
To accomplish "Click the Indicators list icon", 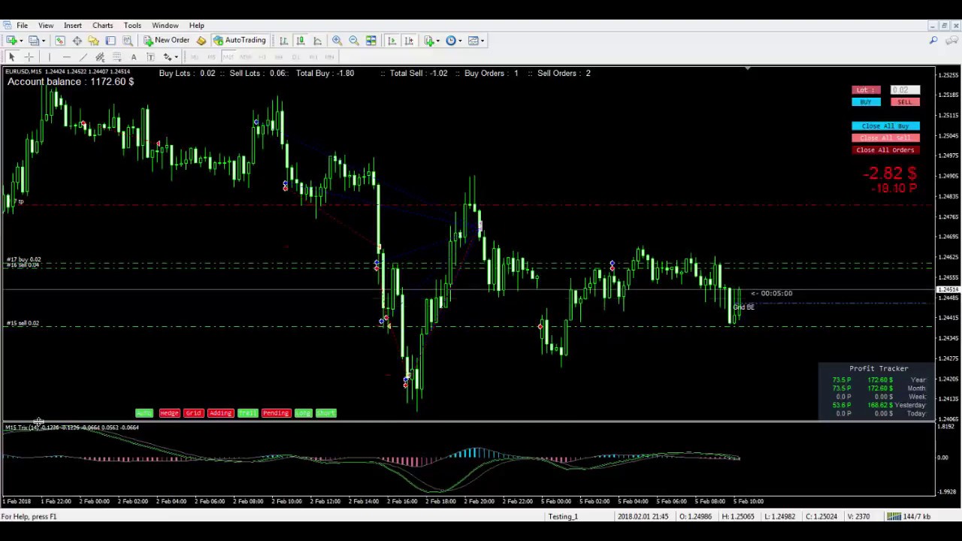I will pos(429,41).
